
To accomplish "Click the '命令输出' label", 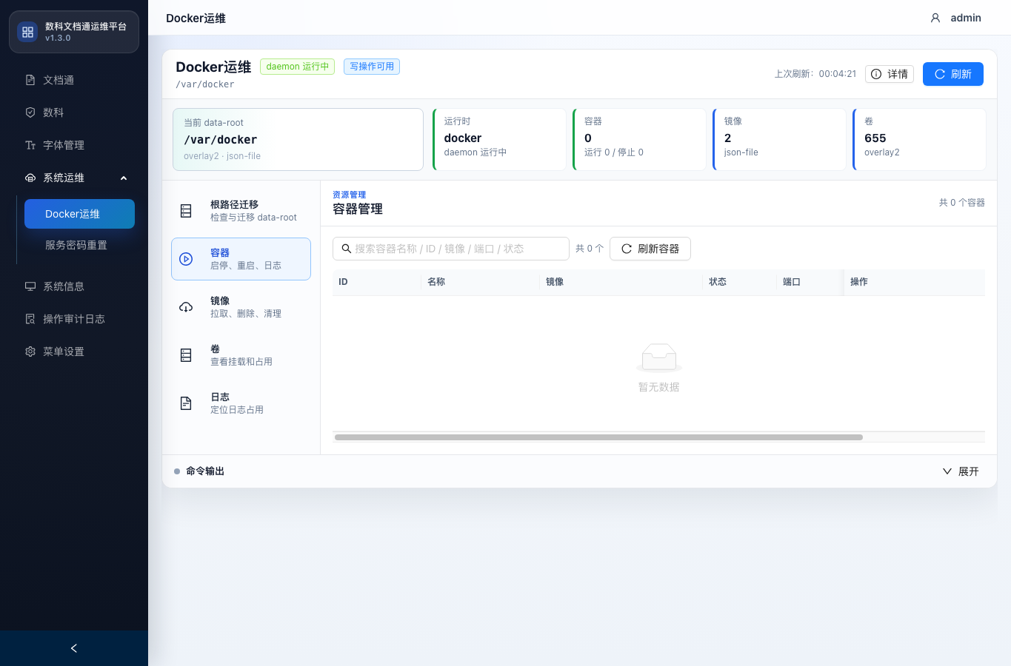I will click(x=205, y=471).
